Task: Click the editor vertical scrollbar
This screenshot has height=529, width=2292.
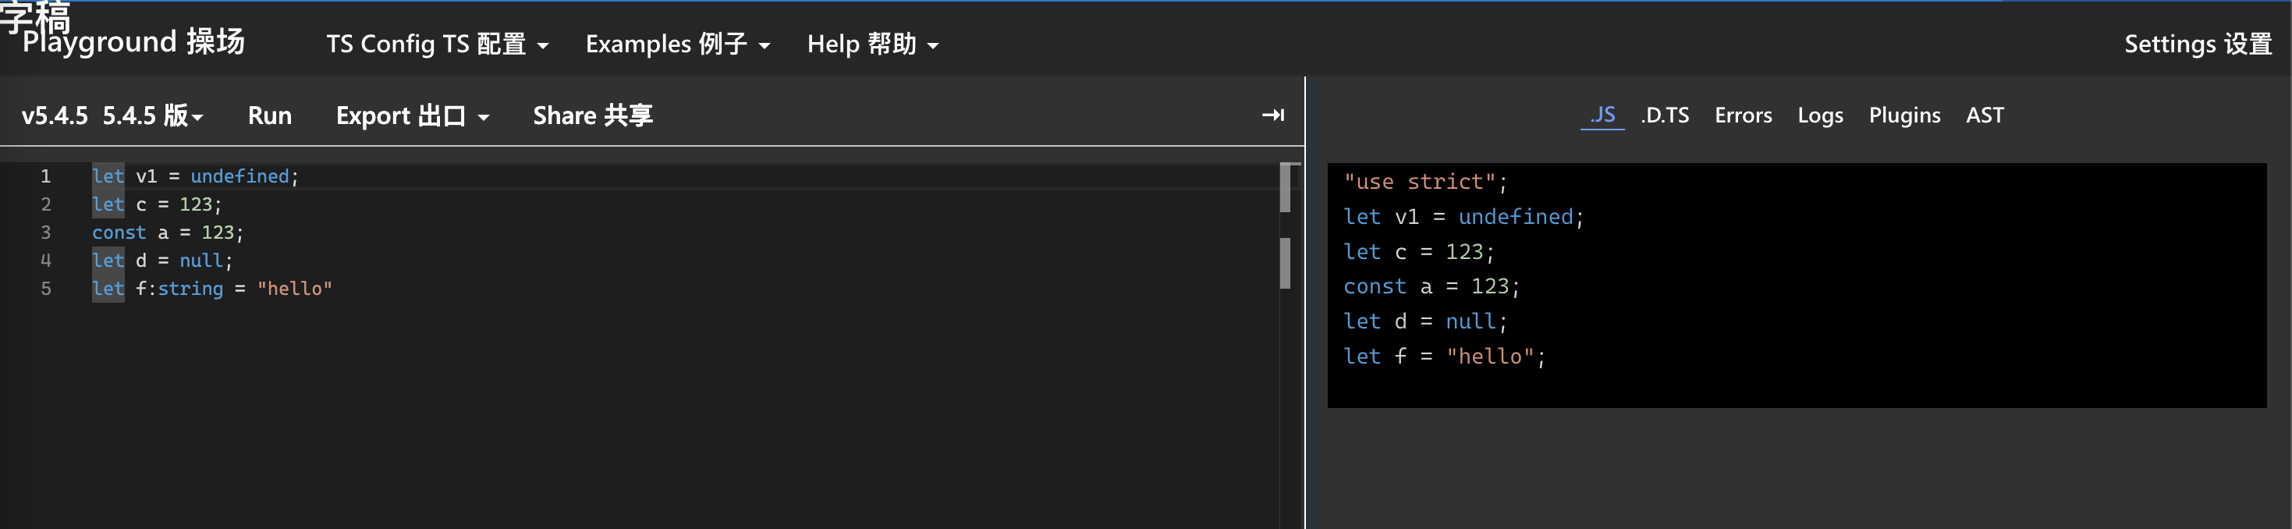Action: 1285,263
